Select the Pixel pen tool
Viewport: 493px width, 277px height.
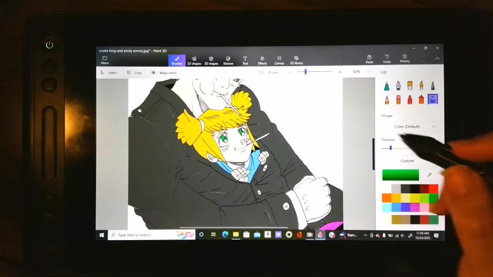coord(432,86)
